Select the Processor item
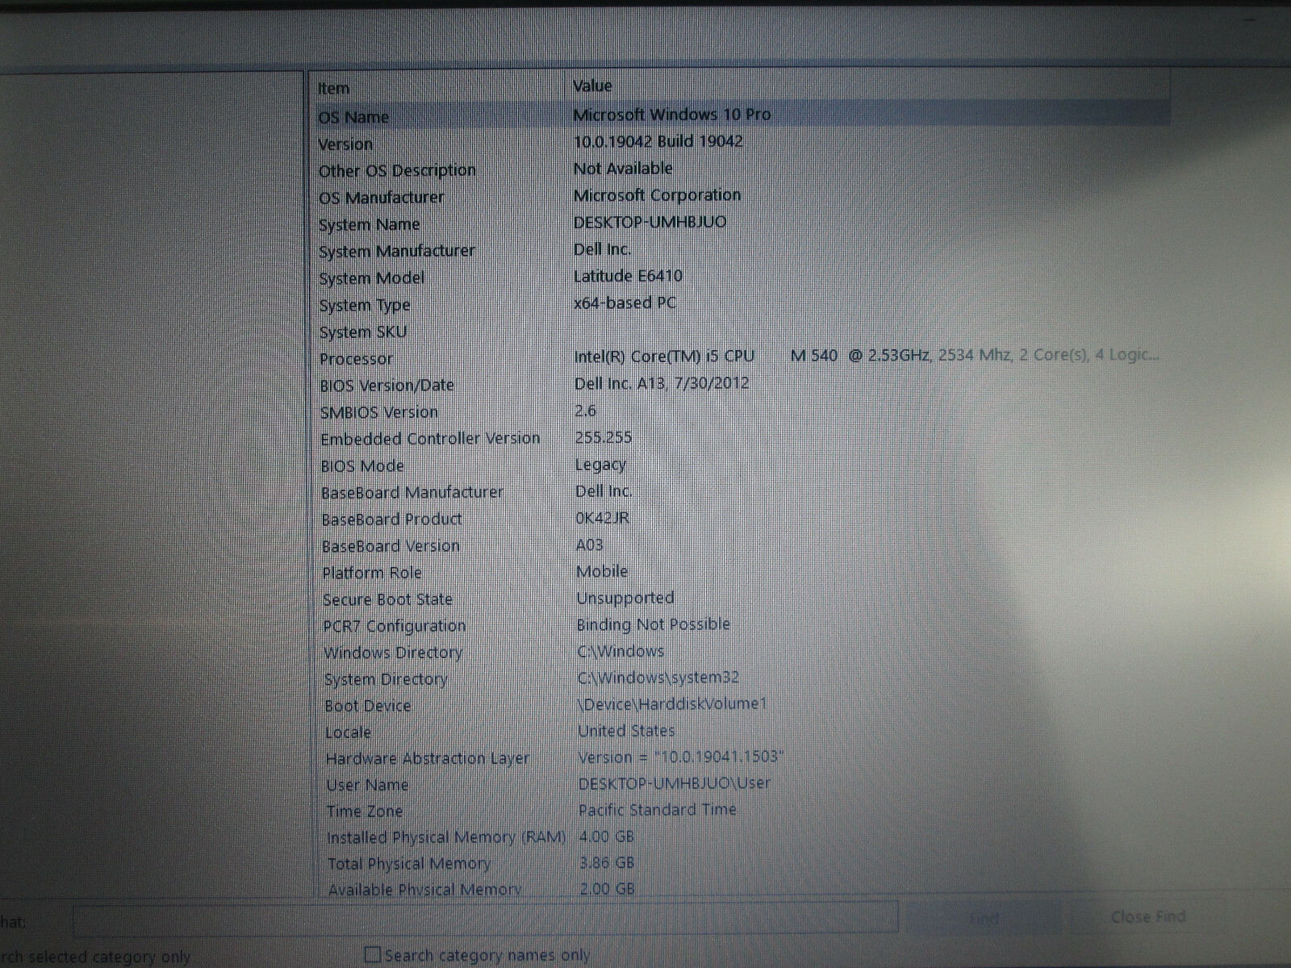1291x968 pixels. click(x=356, y=359)
